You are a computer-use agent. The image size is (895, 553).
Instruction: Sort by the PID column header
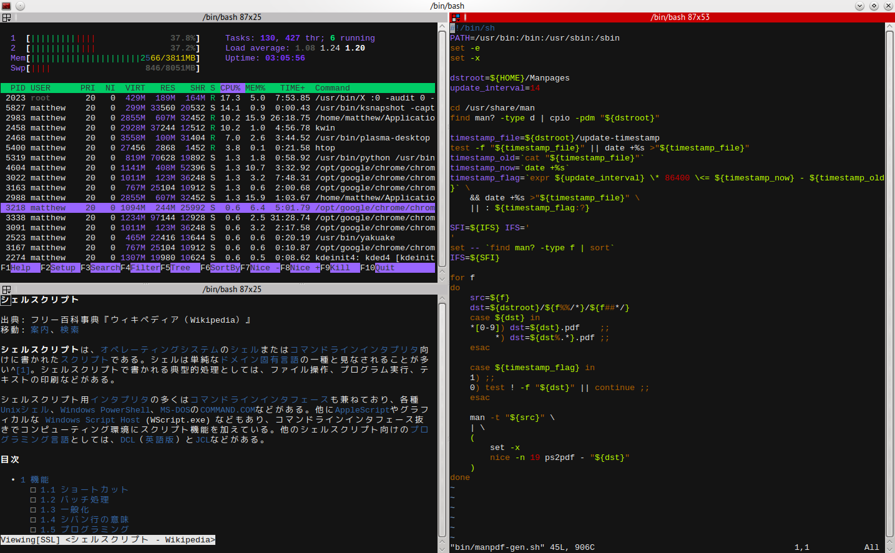point(18,88)
